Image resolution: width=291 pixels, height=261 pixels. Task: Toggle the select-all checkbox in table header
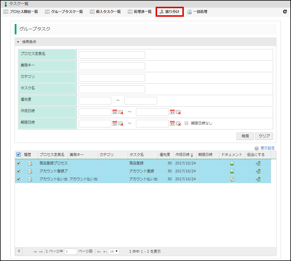point(18,155)
